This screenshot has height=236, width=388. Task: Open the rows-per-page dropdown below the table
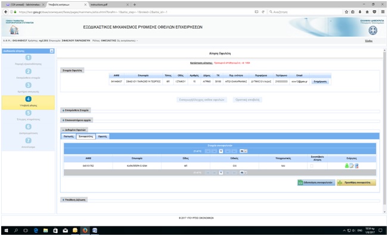point(243,173)
